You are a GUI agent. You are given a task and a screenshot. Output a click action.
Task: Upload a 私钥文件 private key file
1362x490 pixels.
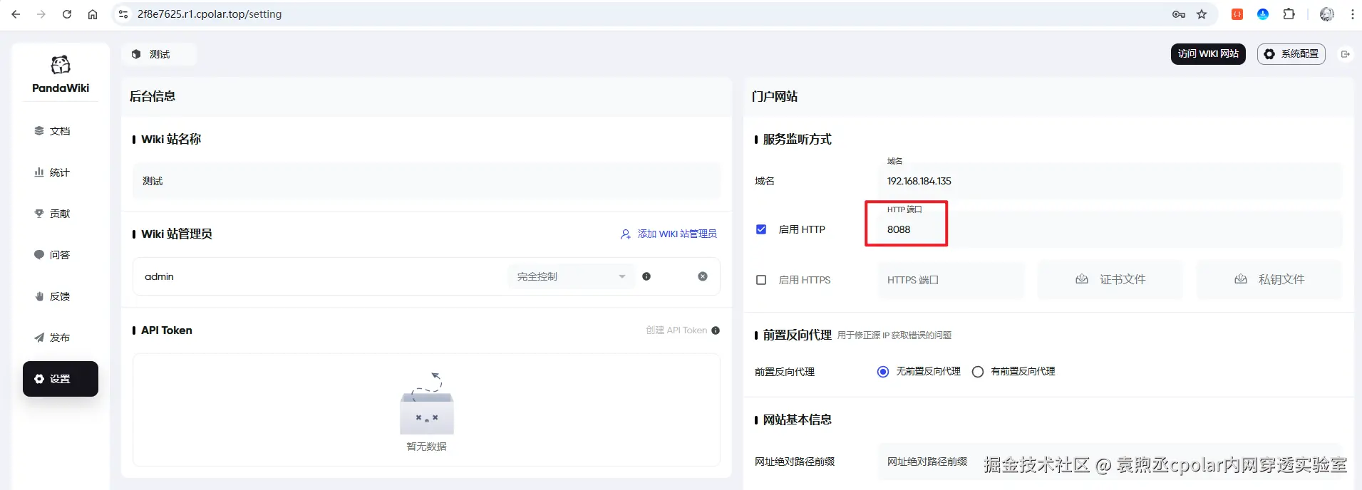pyautogui.click(x=1269, y=280)
